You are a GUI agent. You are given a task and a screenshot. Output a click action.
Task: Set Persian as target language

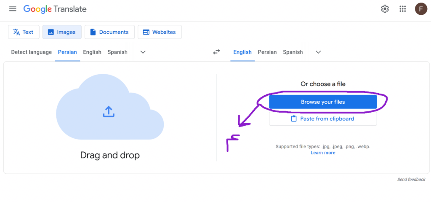coord(267,52)
